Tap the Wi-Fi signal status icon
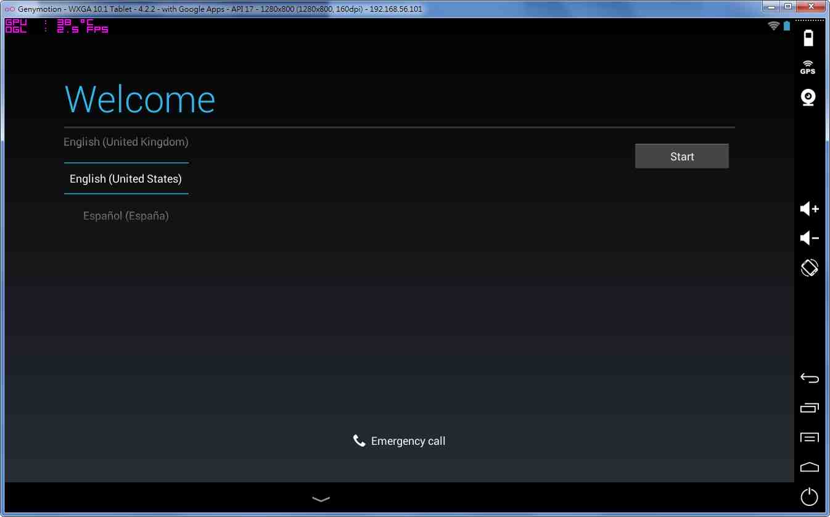This screenshot has height=517, width=830. point(773,26)
